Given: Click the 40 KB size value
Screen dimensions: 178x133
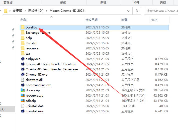Looking at the screenshot, I should [163, 106].
